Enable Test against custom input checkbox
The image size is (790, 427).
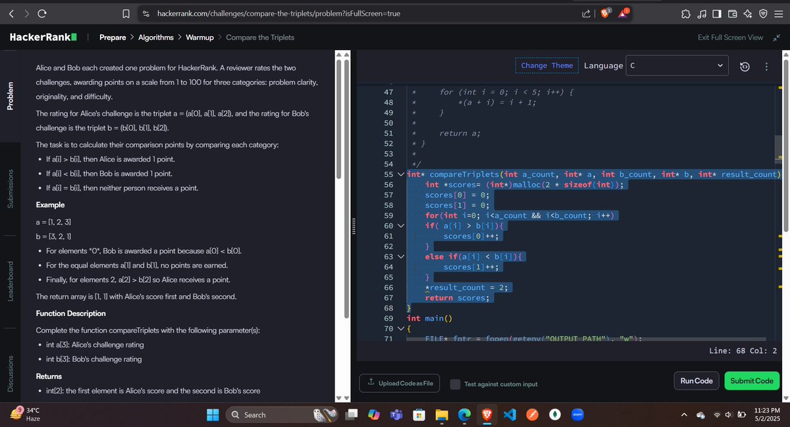[455, 384]
